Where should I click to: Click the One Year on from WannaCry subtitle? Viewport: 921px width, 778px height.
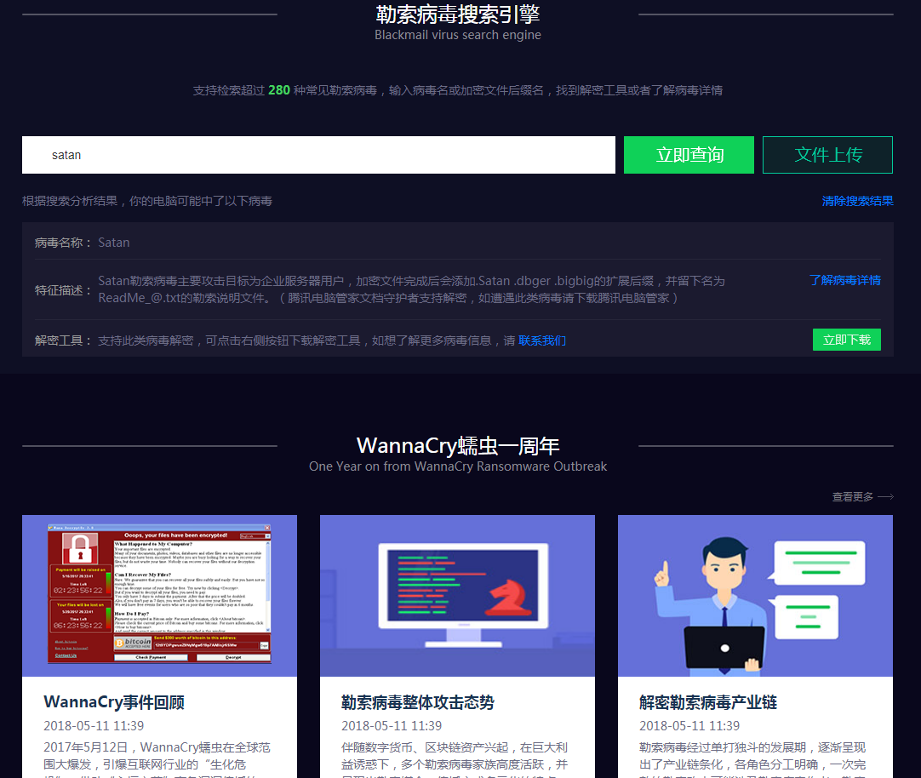point(458,466)
